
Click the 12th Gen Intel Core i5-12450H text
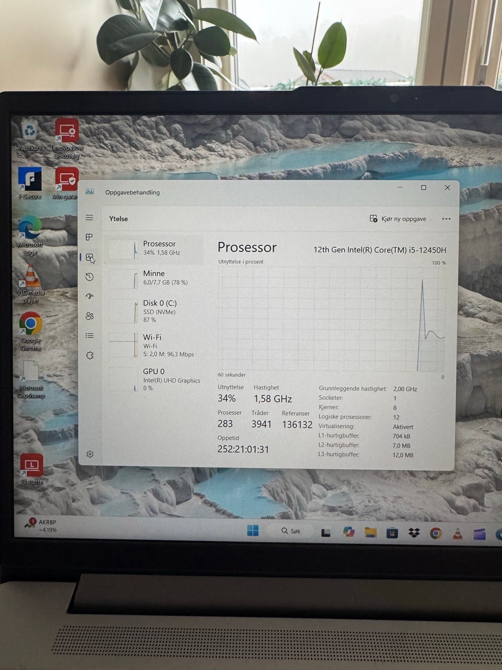click(x=380, y=250)
